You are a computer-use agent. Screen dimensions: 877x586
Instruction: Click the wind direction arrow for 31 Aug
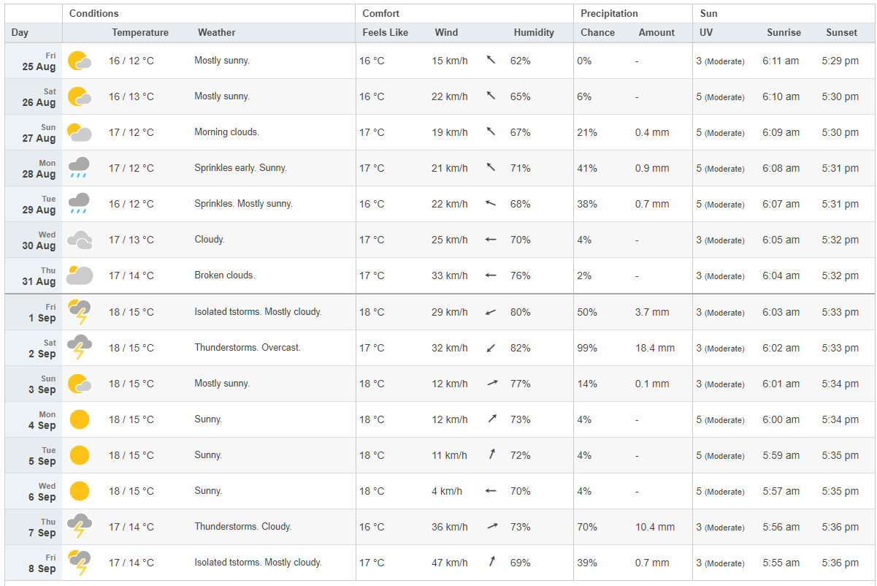click(491, 275)
